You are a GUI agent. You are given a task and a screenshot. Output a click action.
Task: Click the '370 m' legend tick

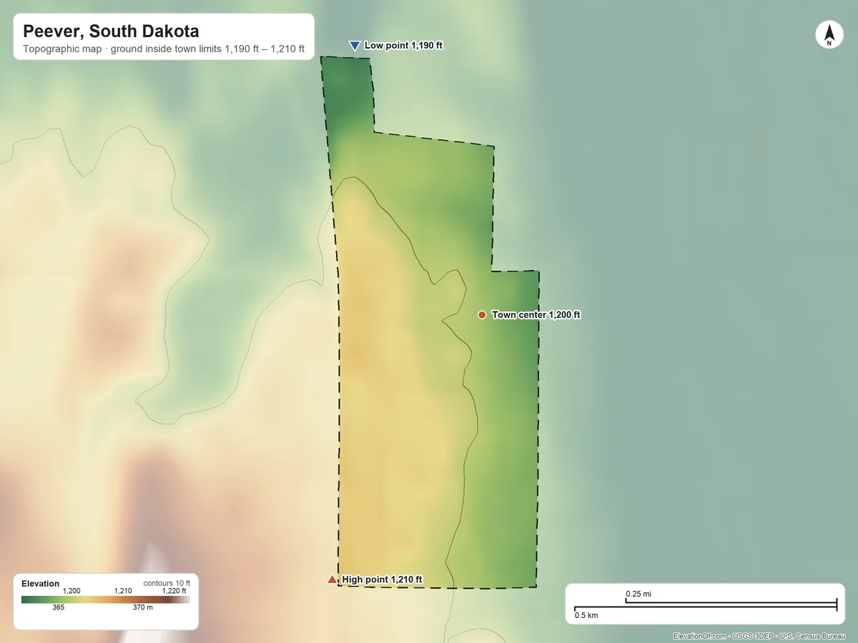143,607
